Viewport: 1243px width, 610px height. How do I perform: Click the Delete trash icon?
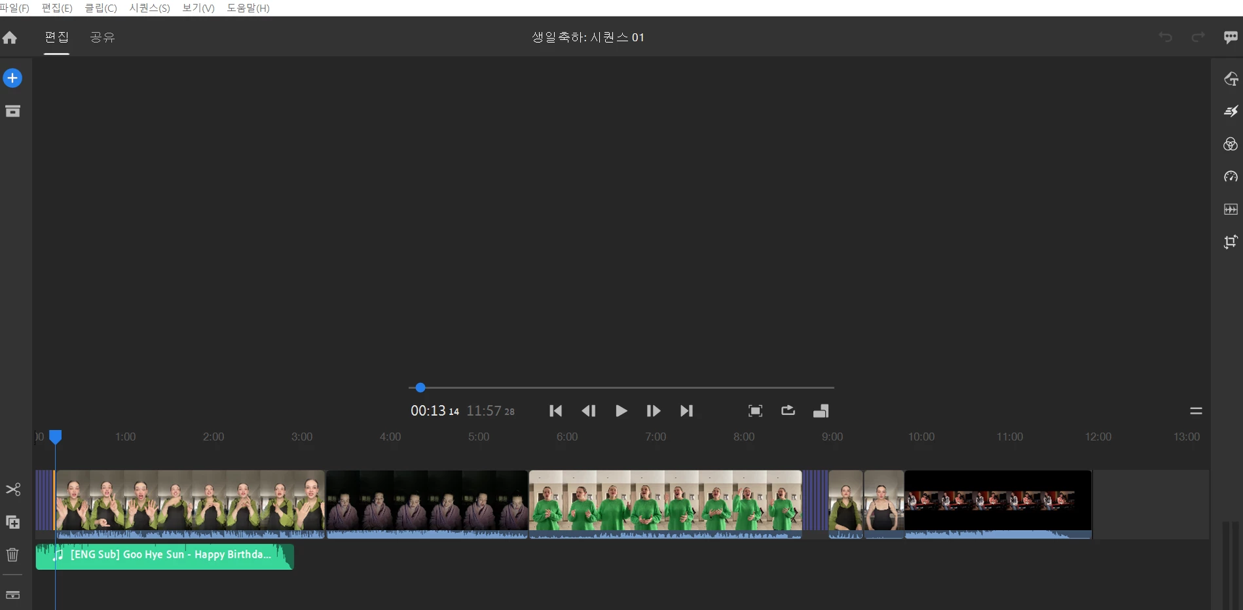pos(12,555)
